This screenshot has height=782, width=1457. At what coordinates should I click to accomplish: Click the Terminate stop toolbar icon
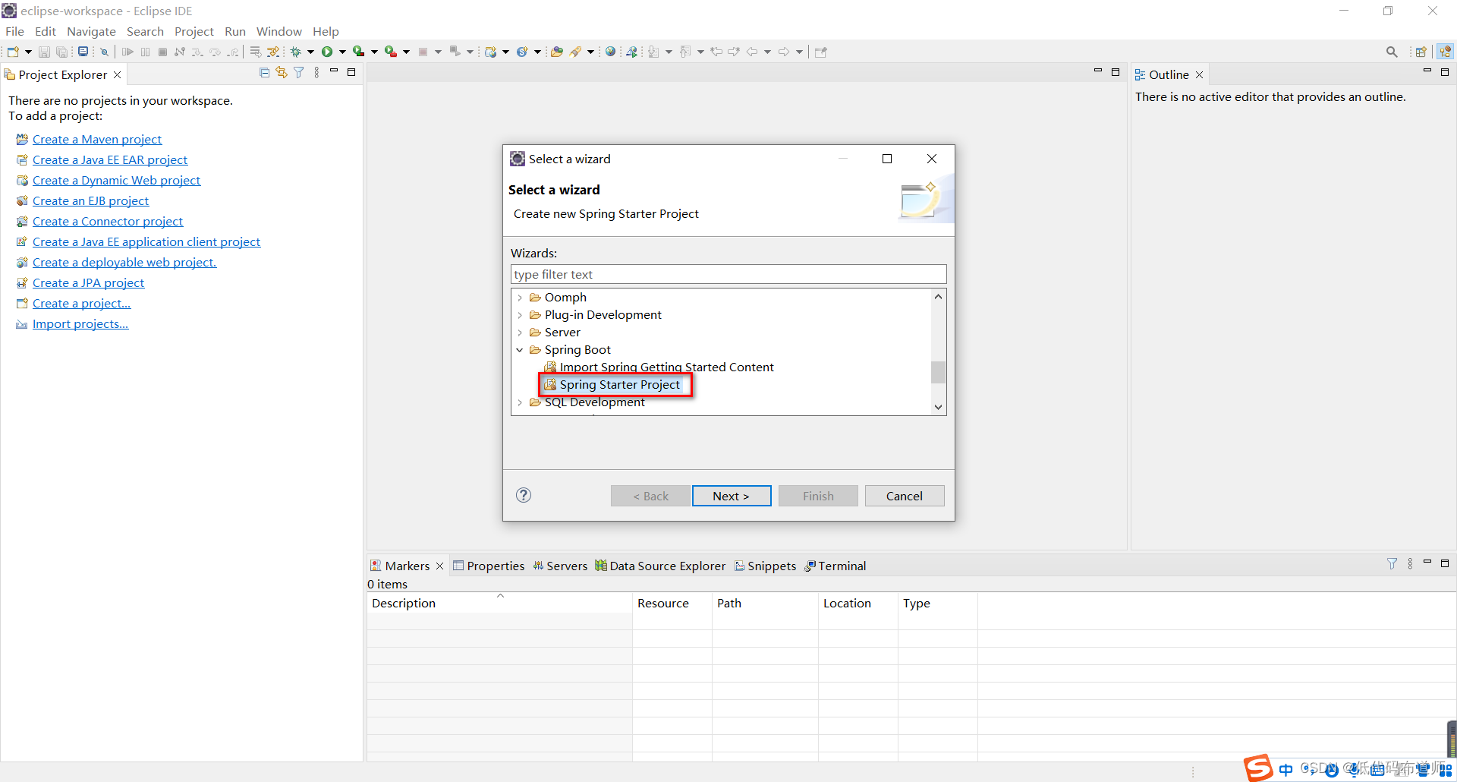pos(162,52)
